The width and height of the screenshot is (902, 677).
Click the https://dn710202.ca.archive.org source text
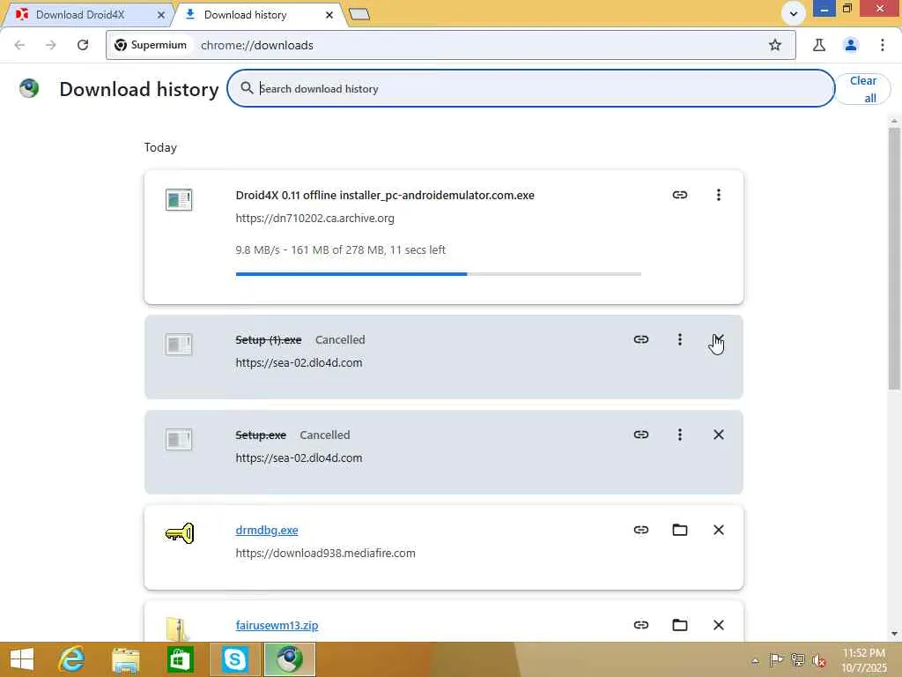314,219
